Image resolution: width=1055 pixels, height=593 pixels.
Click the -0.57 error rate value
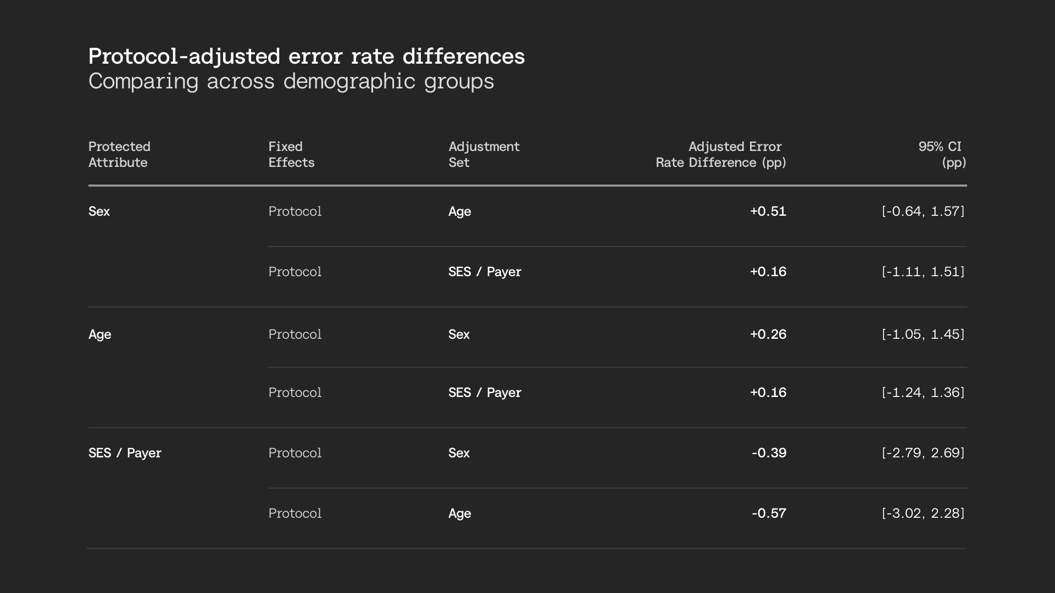point(769,513)
